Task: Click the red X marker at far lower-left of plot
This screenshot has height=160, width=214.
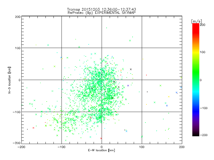Action: [33, 128]
